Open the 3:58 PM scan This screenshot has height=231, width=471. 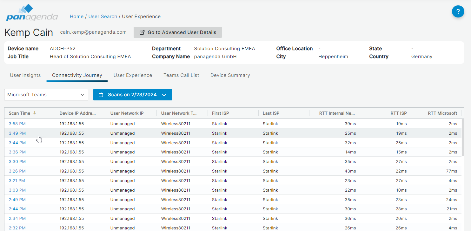(x=17, y=124)
